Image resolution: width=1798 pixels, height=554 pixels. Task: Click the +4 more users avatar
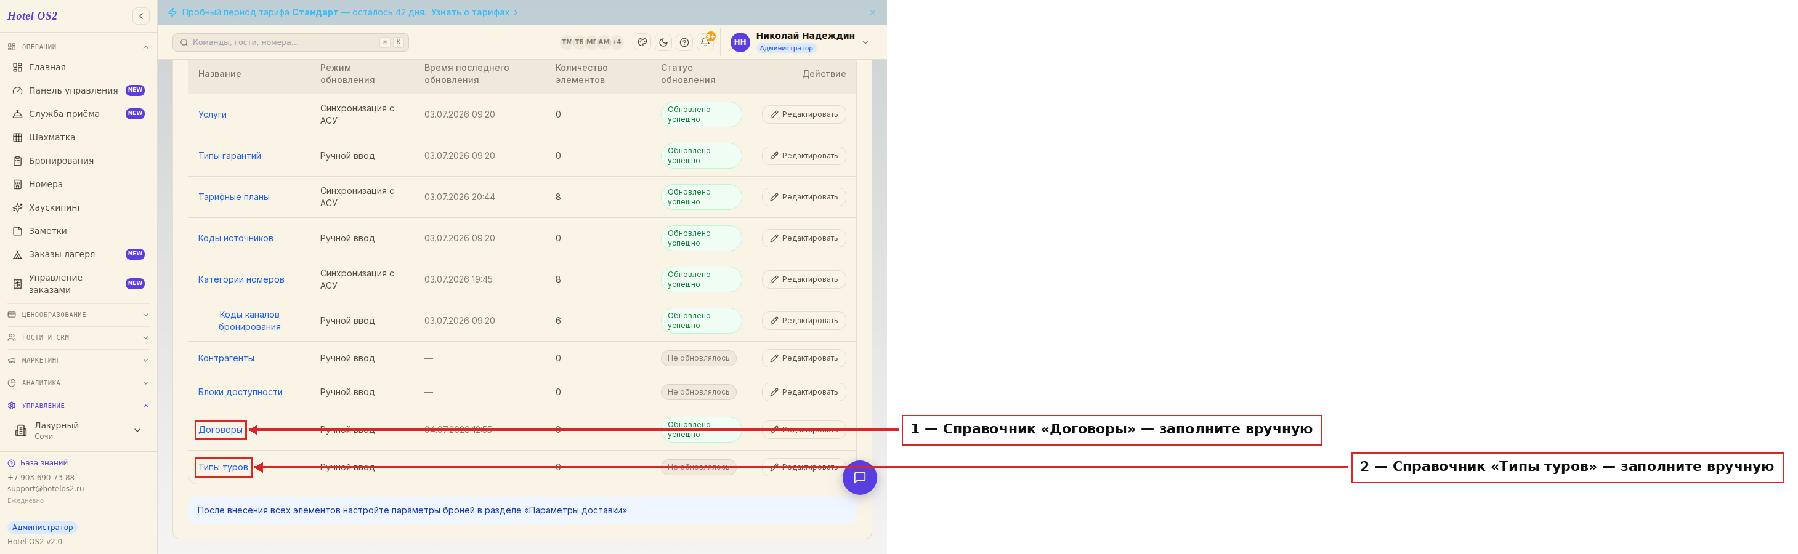(x=617, y=42)
